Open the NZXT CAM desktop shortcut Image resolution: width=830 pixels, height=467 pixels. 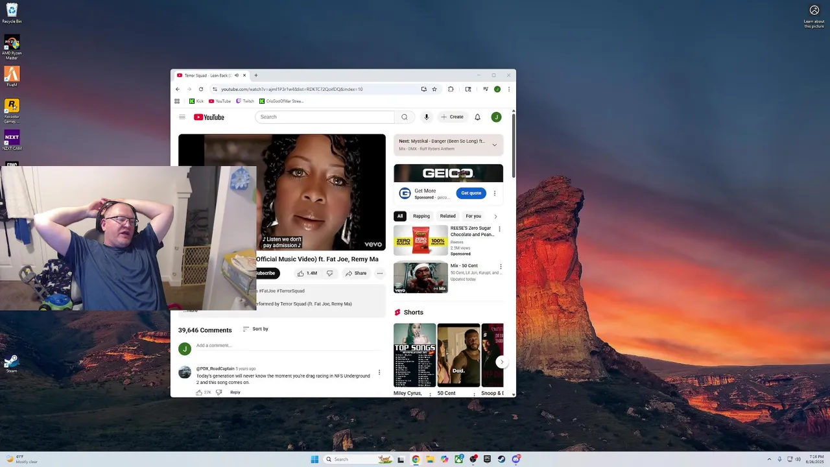(x=12, y=140)
